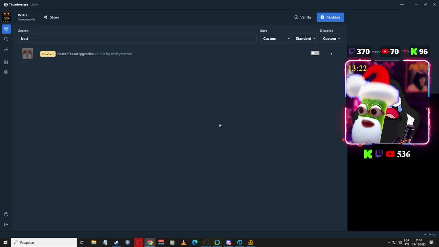Toggle the light/dark theme sun icon

point(402,4)
